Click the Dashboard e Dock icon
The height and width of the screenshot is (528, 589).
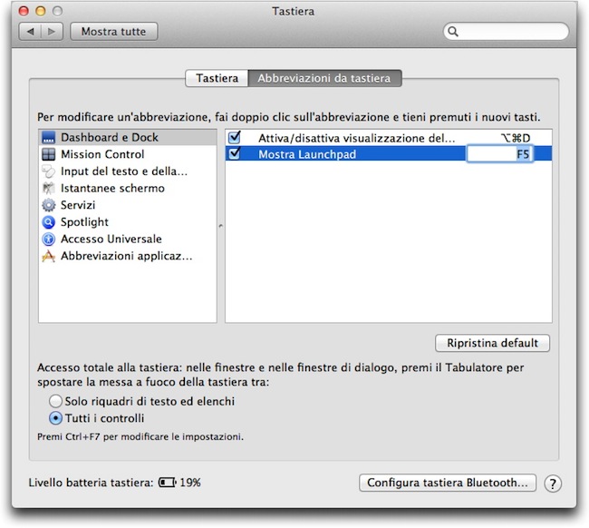click(x=48, y=138)
